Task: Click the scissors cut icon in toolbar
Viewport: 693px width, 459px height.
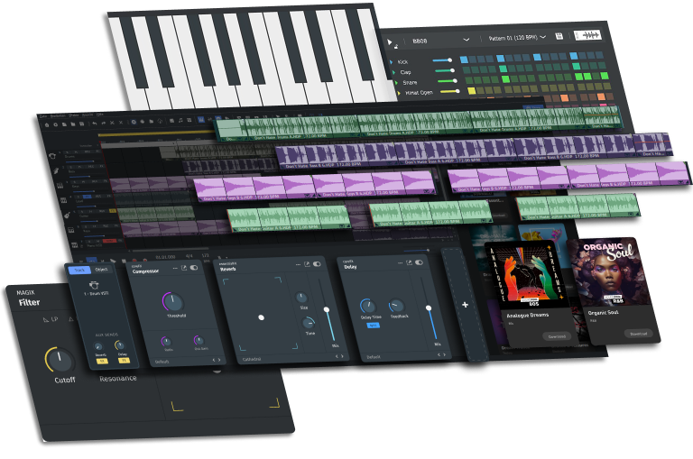Action: 112,123
